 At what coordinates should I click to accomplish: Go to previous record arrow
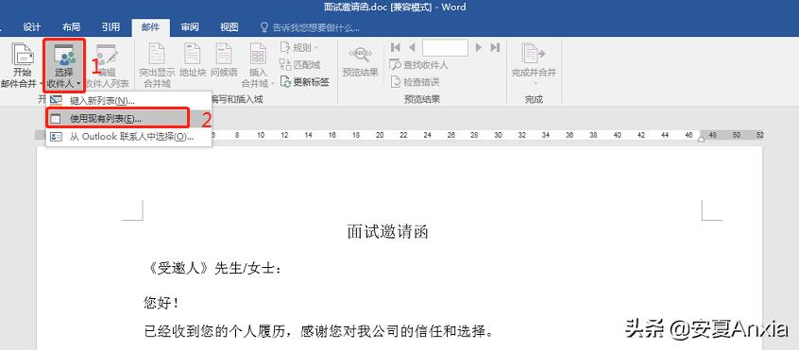[412, 48]
